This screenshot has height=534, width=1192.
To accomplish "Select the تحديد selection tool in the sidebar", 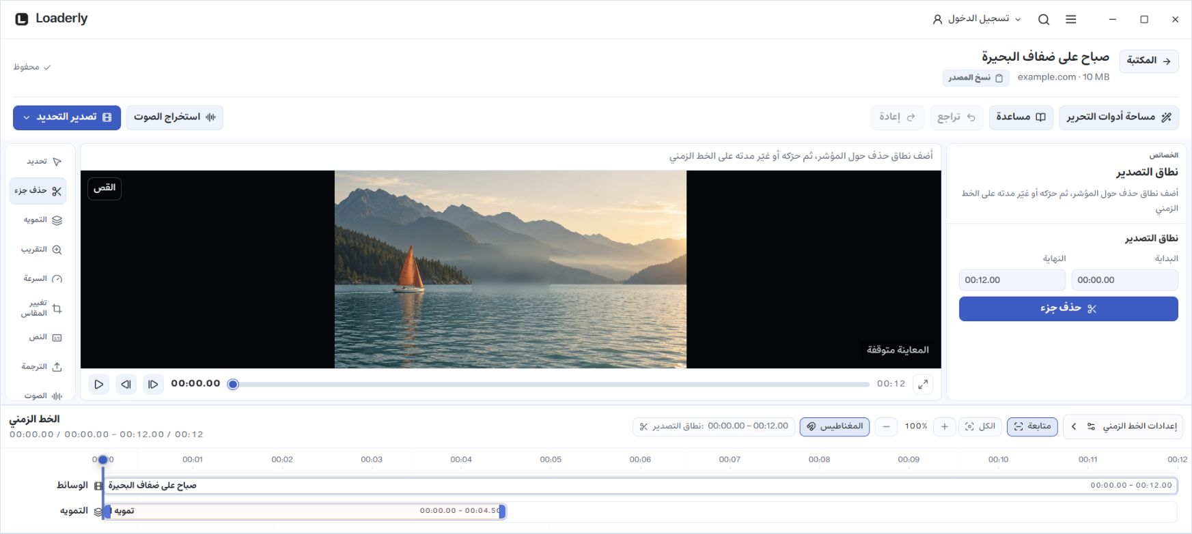I will tap(38, 162).
